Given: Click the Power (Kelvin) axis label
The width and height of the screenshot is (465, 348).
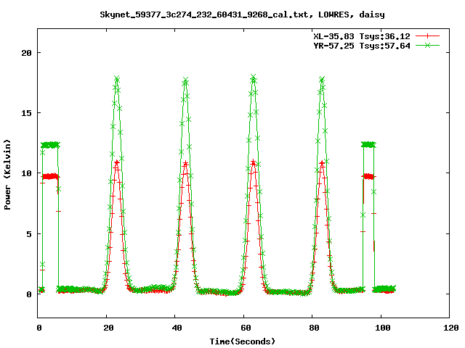Looking at the screenshot, I should point(7,175).
